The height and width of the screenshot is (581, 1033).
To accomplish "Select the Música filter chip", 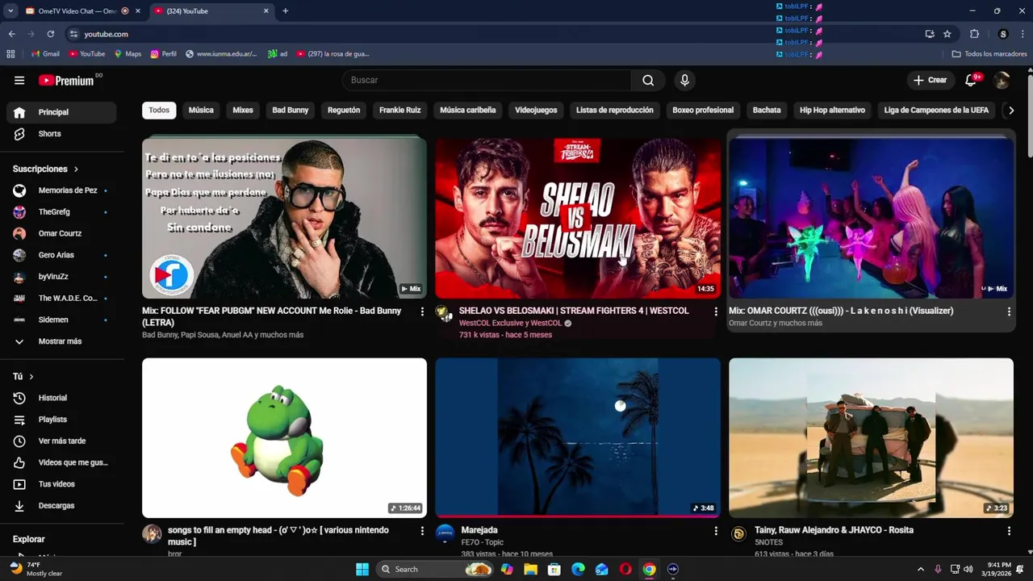I will [201, 111].
